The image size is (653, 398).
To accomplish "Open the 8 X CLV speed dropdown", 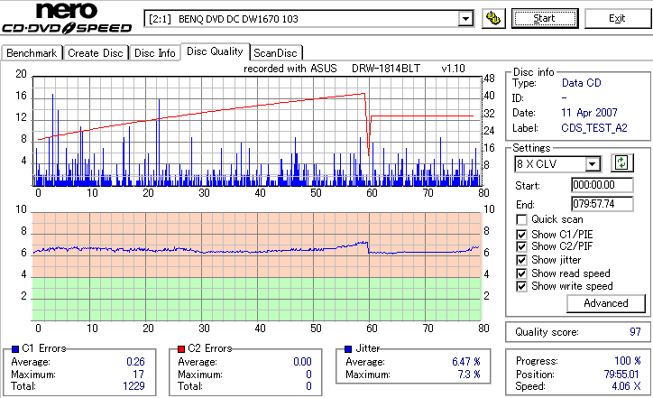I will (x=592, y=164).
